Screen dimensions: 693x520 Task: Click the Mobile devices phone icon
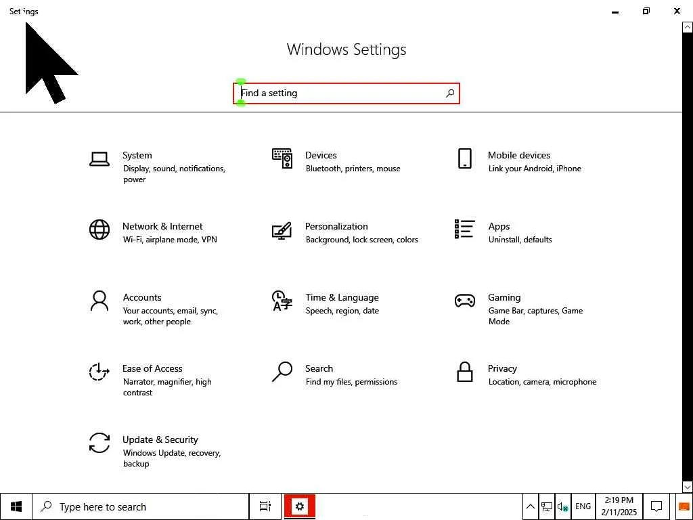[464, 158]
